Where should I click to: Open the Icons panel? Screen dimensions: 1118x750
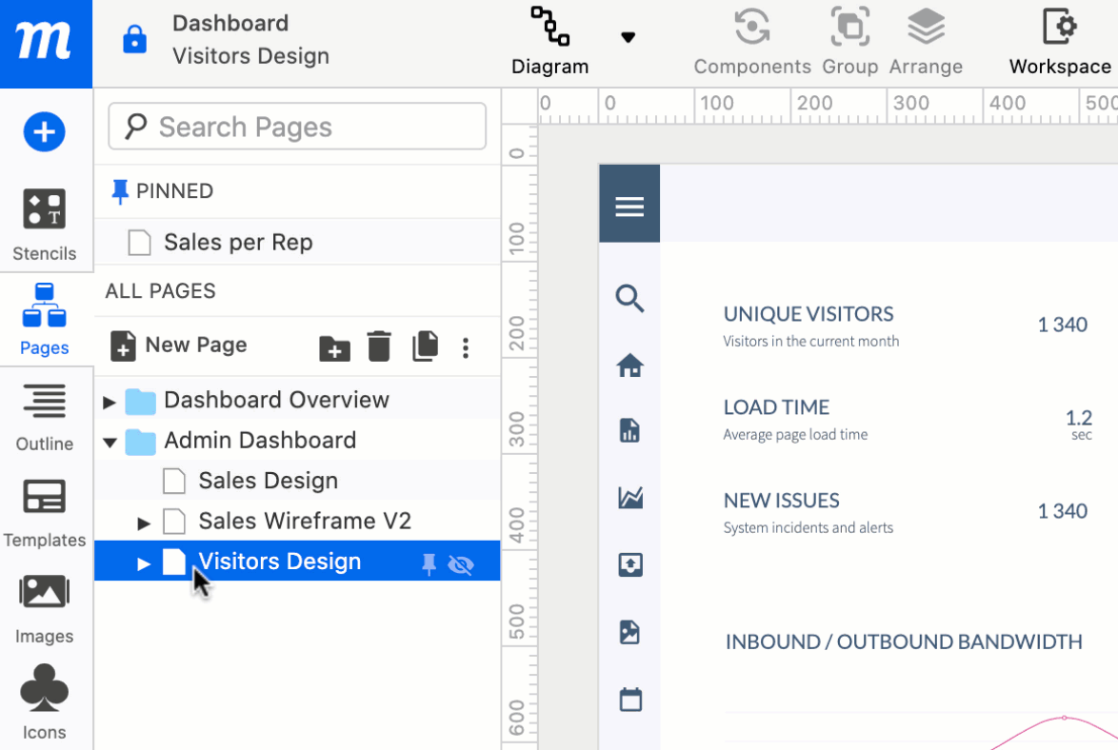click(x=45, y=701)
